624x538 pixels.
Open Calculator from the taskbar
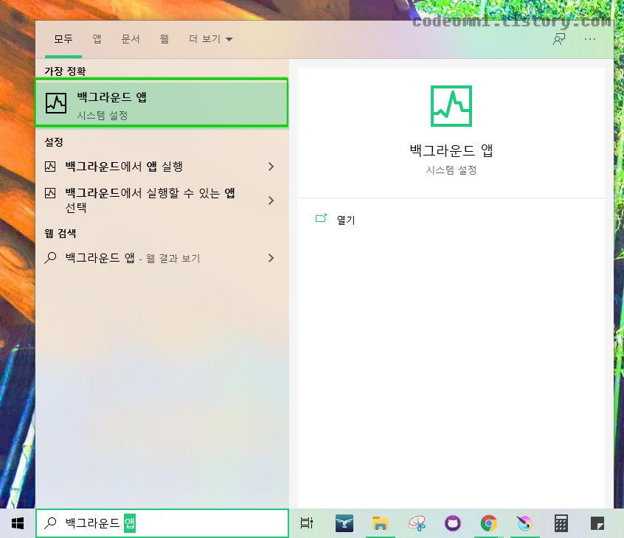561,523
